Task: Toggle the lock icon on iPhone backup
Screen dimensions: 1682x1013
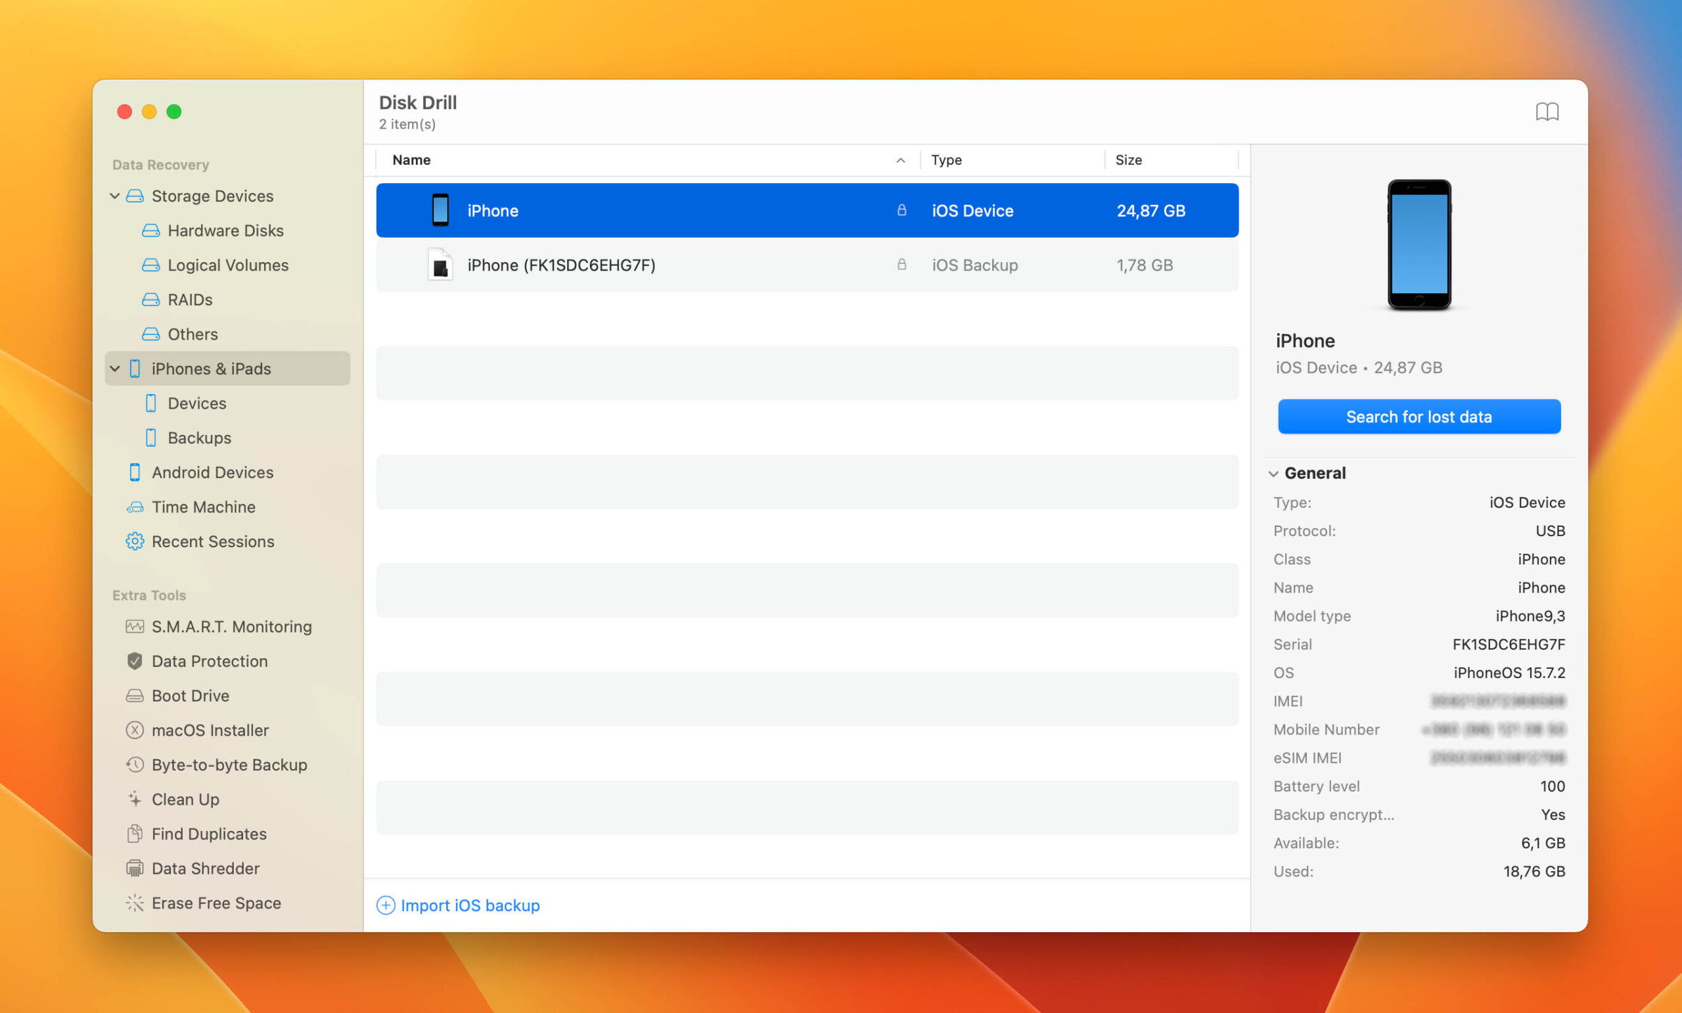Action: (x=900, y=264)
